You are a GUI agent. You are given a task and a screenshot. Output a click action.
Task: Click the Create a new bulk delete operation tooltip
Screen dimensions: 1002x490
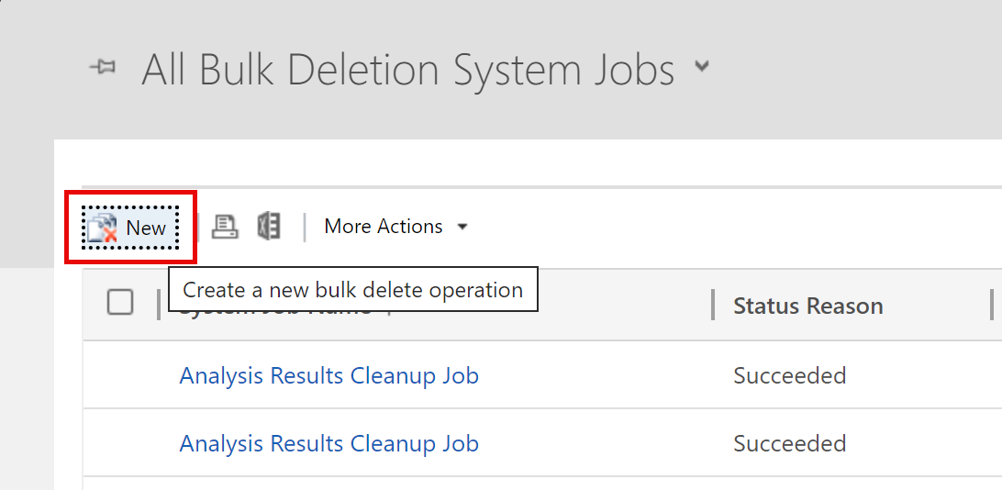tap(352, 290)
